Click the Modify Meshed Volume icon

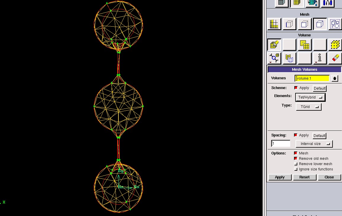coord(289,58)
